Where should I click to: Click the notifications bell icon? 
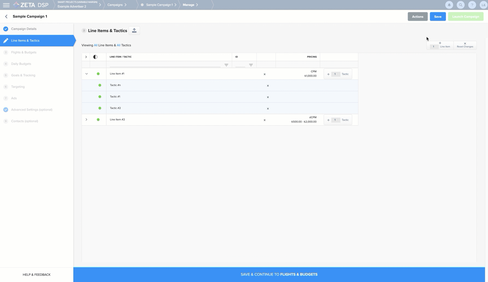pos(449,5)
